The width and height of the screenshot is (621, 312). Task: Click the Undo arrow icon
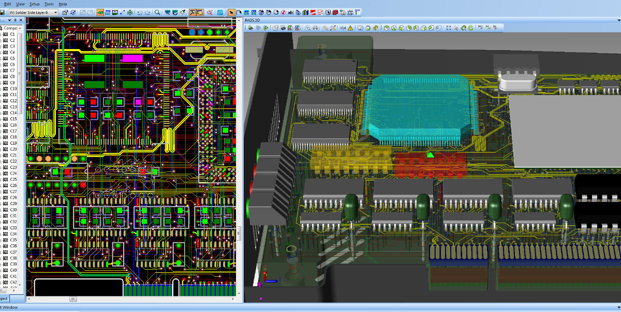(x=140, y=12)
